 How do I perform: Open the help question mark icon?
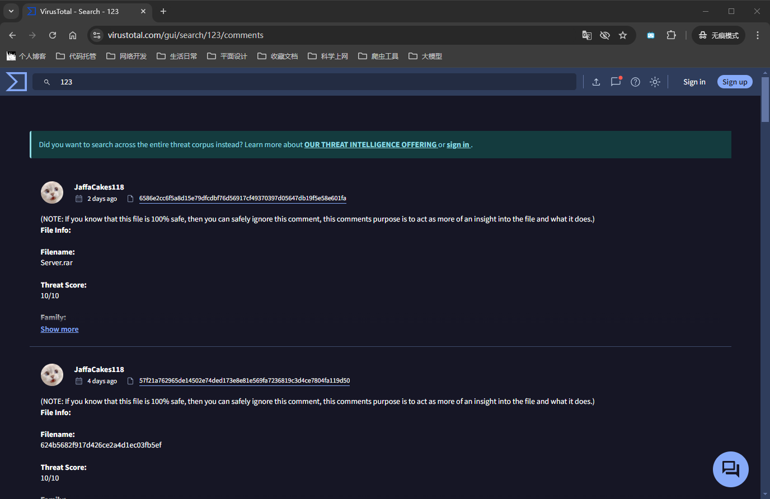[635, 82]
